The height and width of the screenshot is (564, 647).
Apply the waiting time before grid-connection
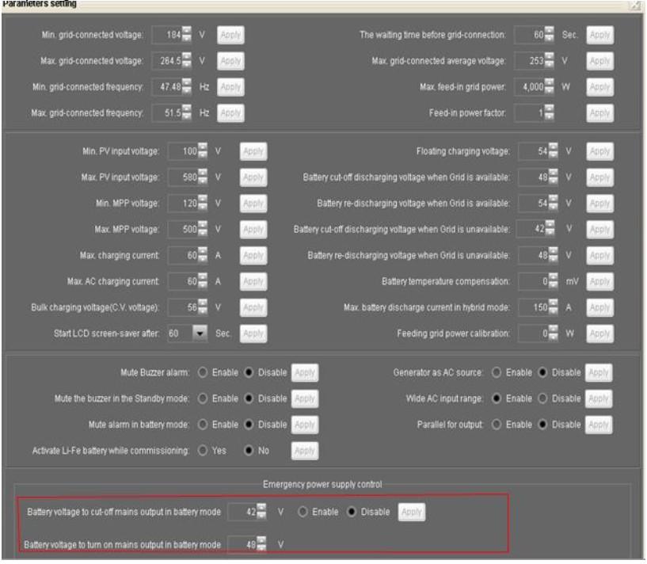click(600, 35)
